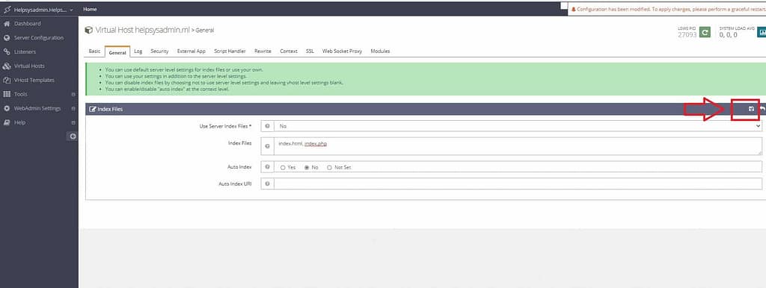Screen dimensions: 766x288
Task: Collapse the sidebar with the arrow button
Action: pos(73,137)
